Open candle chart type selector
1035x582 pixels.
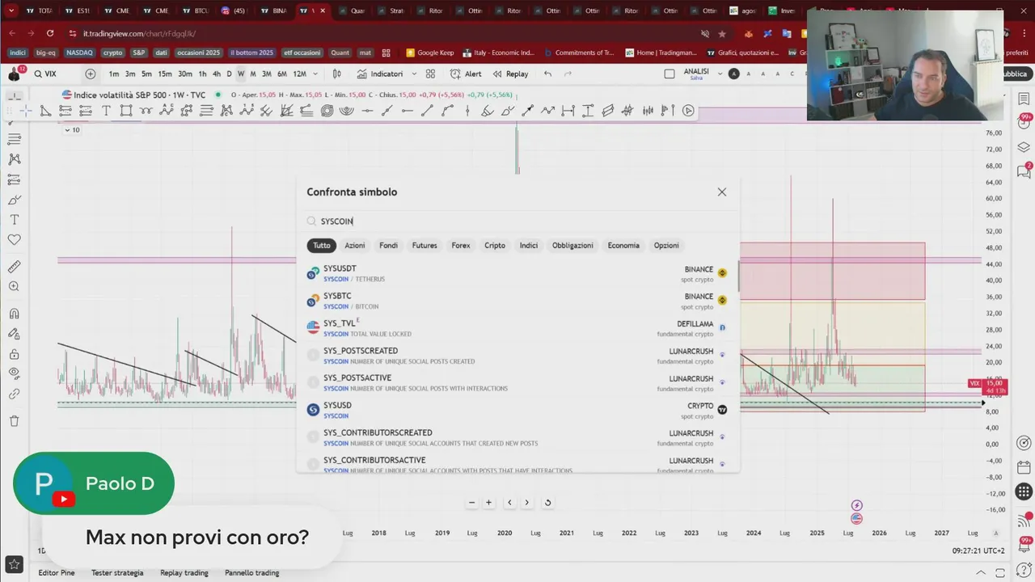337,74
